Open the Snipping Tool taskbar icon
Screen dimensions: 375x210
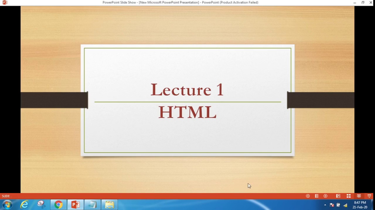click(x=41, y=205)
